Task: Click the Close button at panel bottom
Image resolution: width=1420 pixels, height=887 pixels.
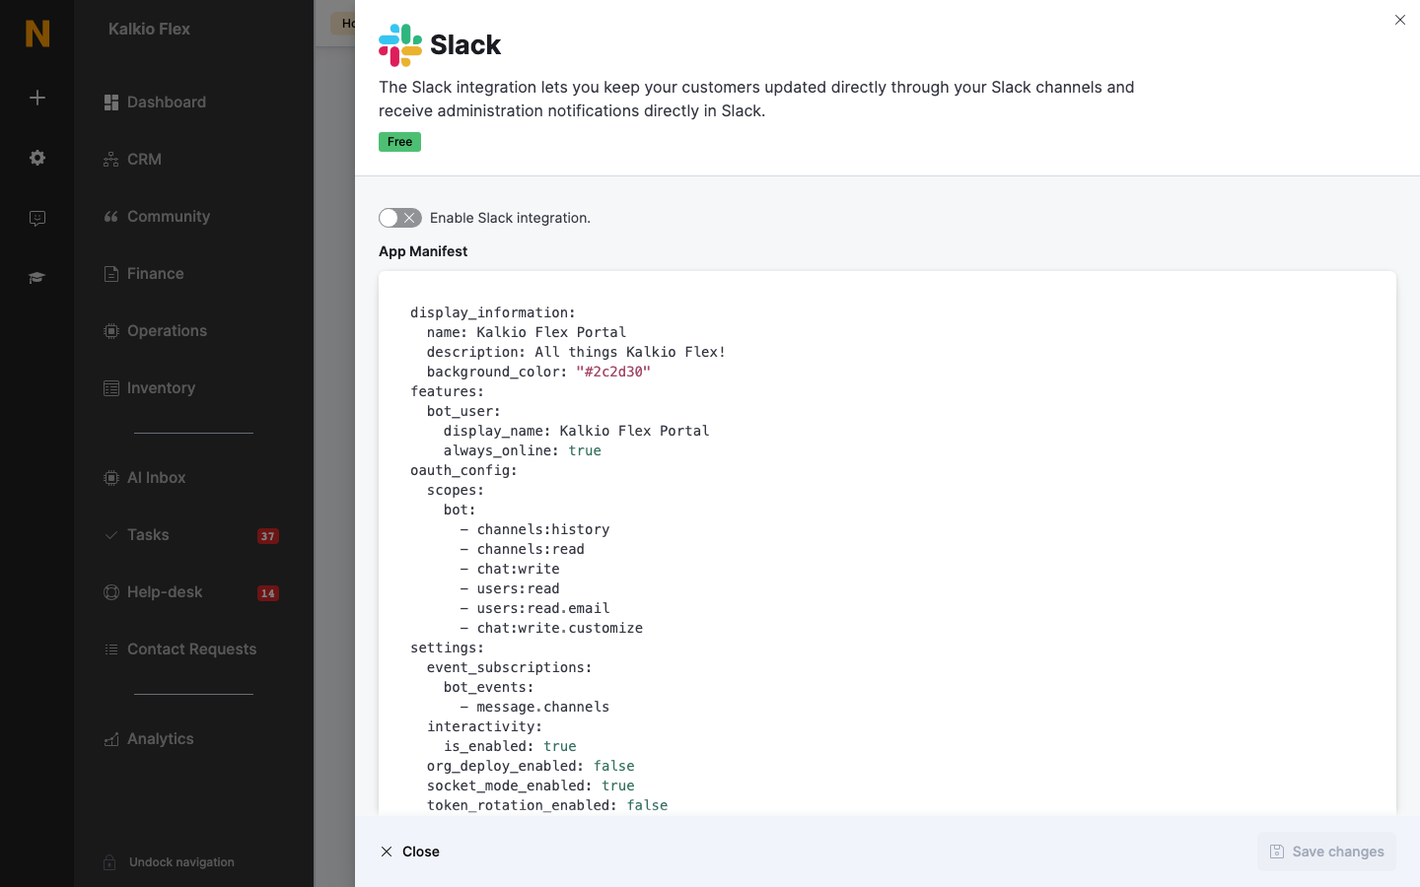Action: (410, 852)
